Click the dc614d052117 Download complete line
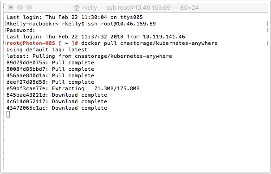Image resolution: width=271 pixels, height=174 pixels. (57, 101)
